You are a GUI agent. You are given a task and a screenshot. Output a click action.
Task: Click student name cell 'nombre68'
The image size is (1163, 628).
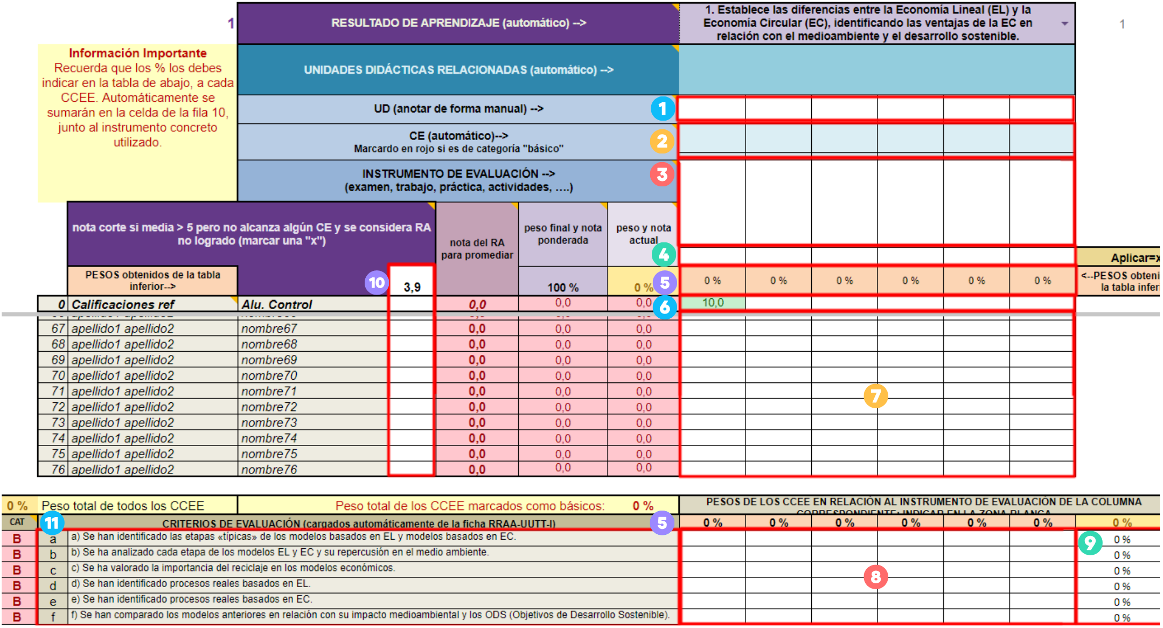[314, 344]
